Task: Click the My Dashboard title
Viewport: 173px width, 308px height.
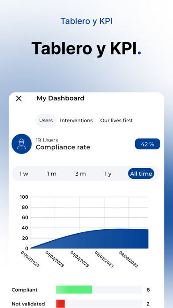Action: pos(60,98)
